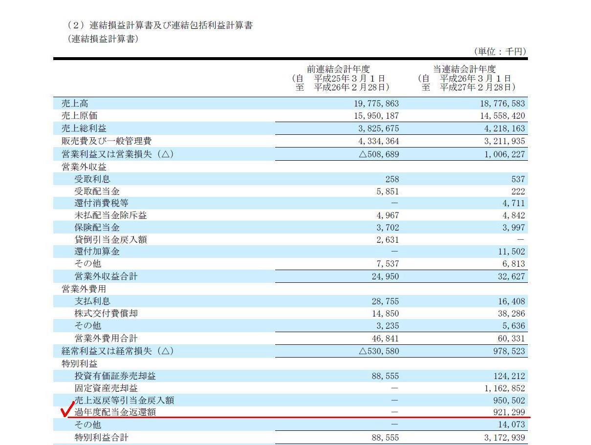Viewport: 591px width, 445px height.
Task: Click value 921,299
Action: [508, 413]
